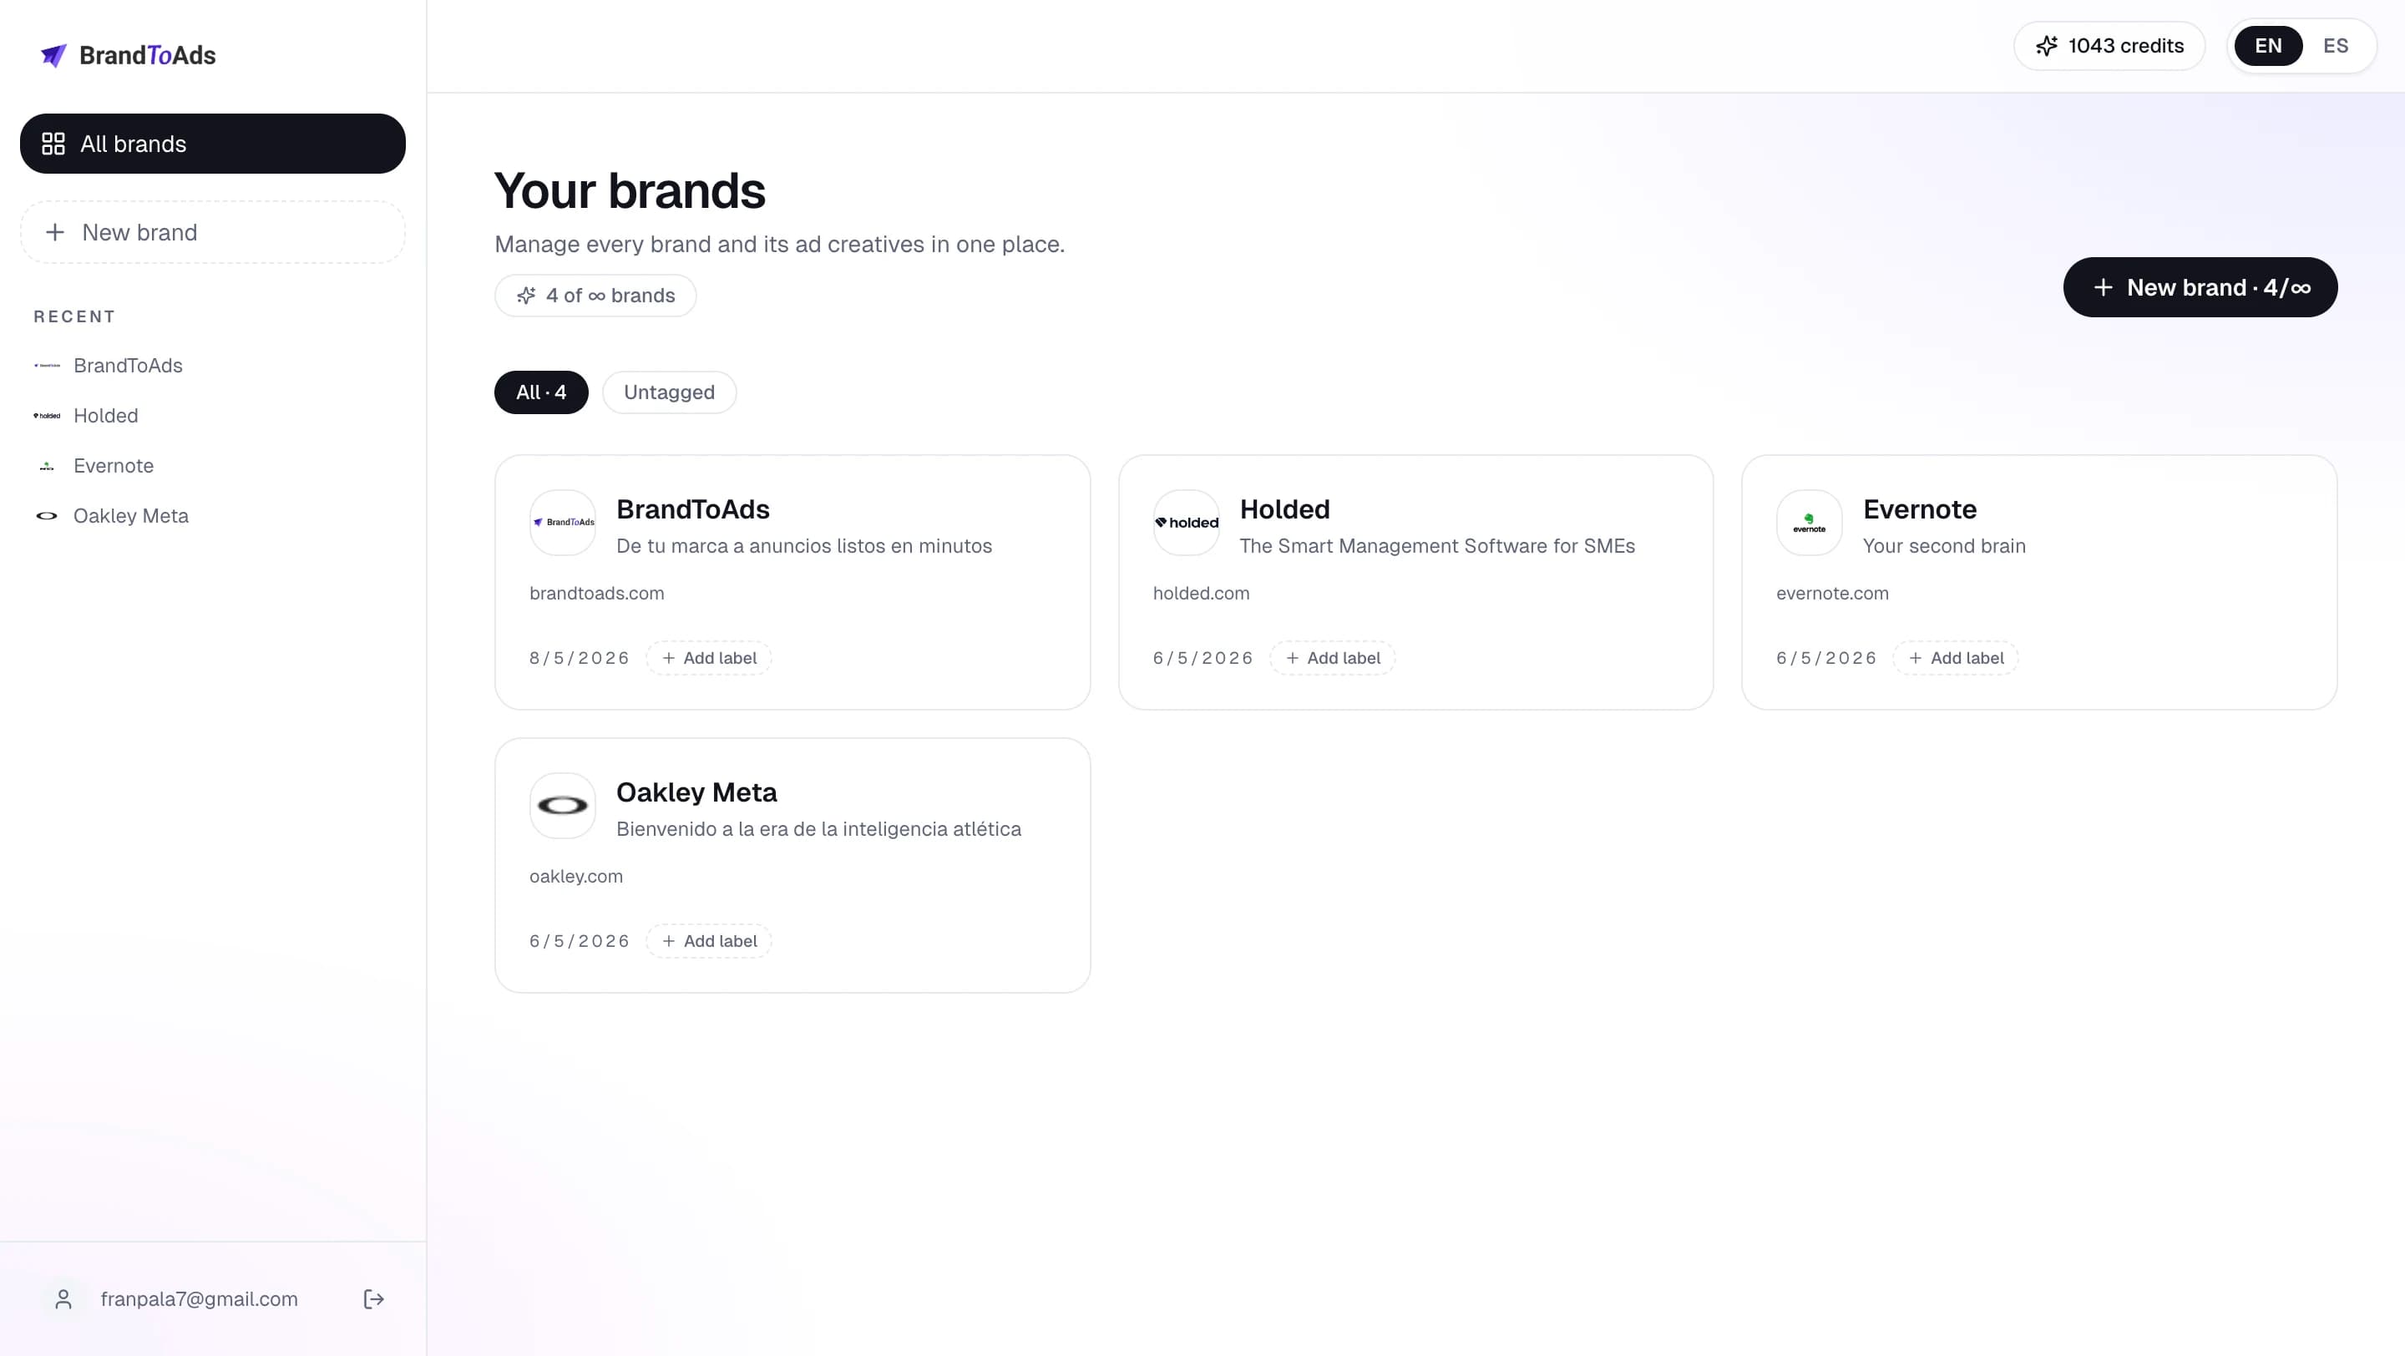2405x1356 pixels.
Task: Click 'De tu marca a anuncios listos en minutos'
Action: 804,546
